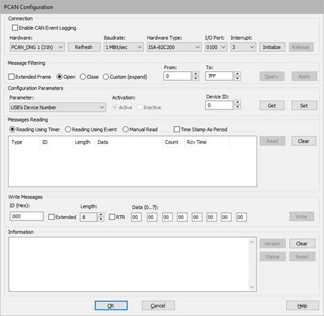The height and width of the screenshot is (316, 324).
Task: Open the Interrupt dropdown
Action: (x=243, y=47)
